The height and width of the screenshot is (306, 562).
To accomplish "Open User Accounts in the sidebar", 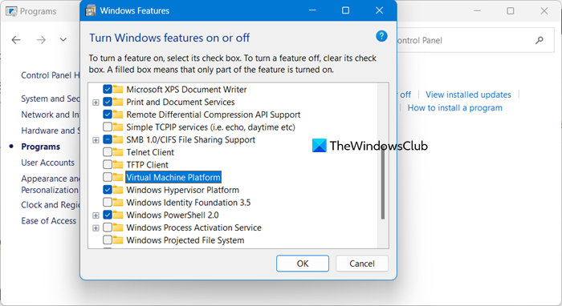I will click(x=47, y=163).
